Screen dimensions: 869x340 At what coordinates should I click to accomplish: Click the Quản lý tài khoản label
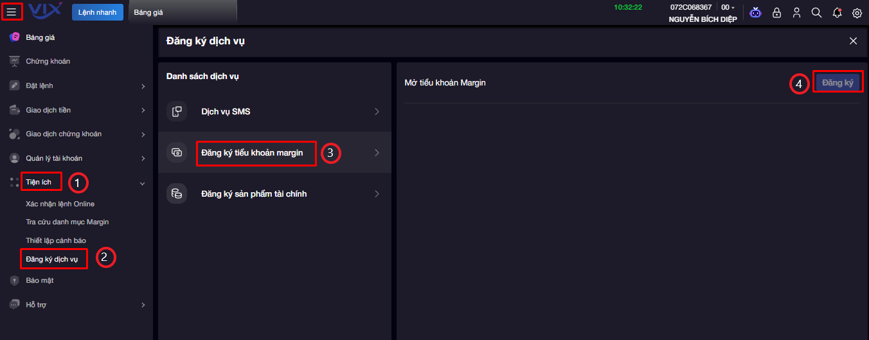54,158
